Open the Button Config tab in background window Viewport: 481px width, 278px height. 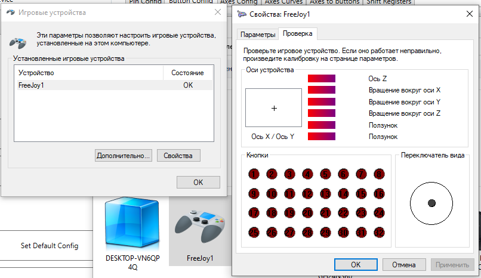pos(190,2)
